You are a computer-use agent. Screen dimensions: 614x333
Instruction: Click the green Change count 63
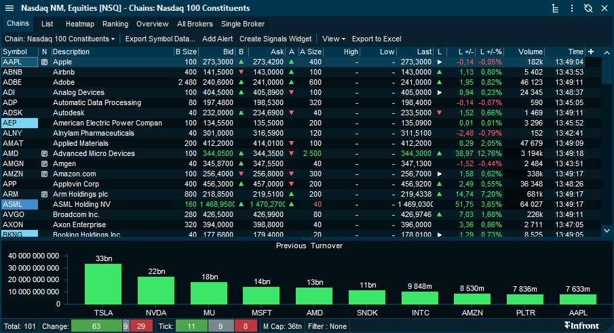pos(96,326)
